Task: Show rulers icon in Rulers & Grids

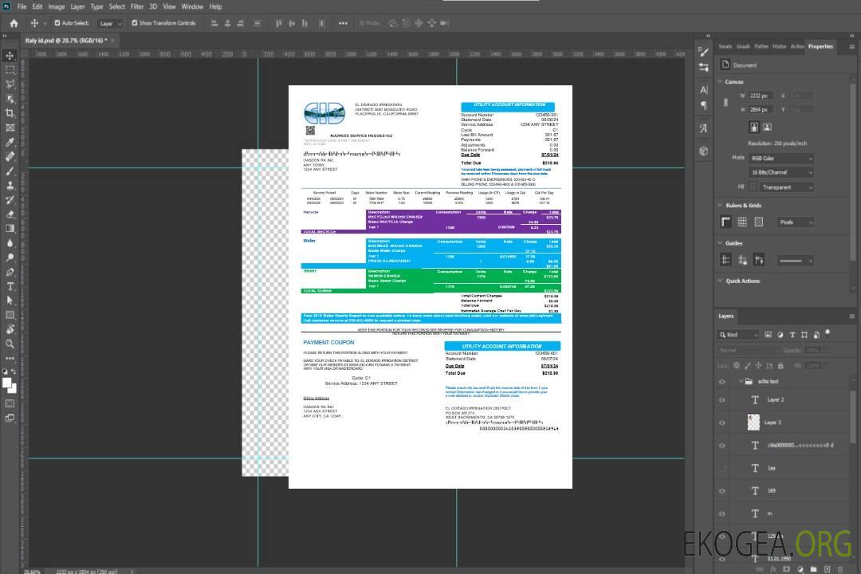Action: click(725, 222)
